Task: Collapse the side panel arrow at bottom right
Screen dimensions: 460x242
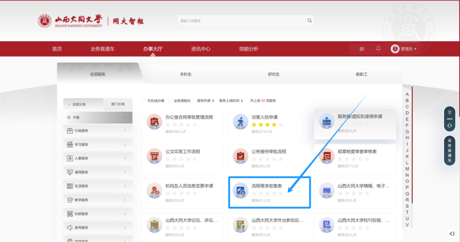Action: [x=452, y=234]
